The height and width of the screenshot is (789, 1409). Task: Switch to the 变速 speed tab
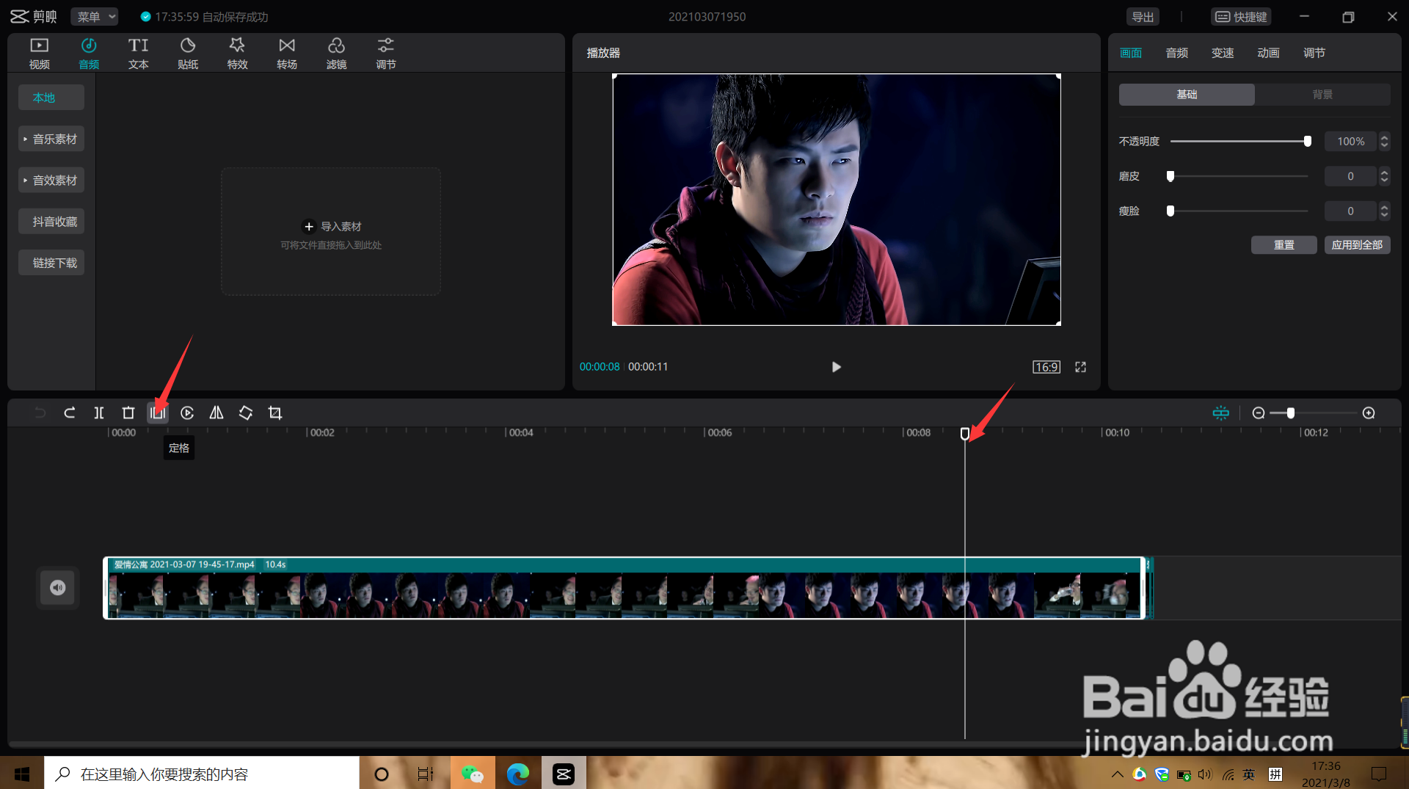tap(1223, 53)
